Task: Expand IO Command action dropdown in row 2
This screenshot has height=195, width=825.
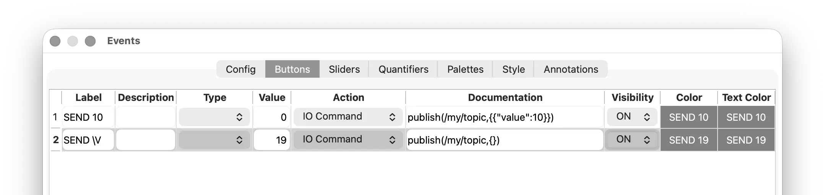Action: coord(348,140)
